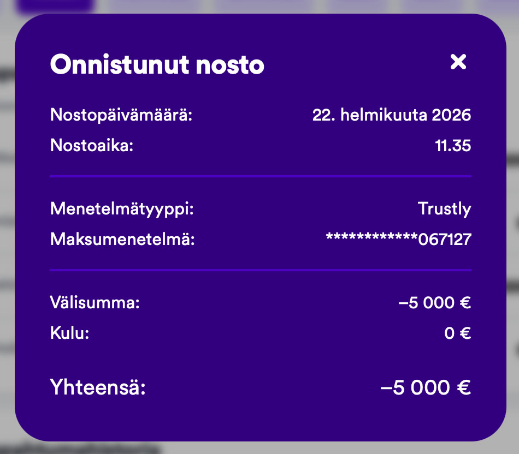The height and width of the screenshot is (454, 519).
Task: Click the Trustly method value
Action: pos(444,209)
